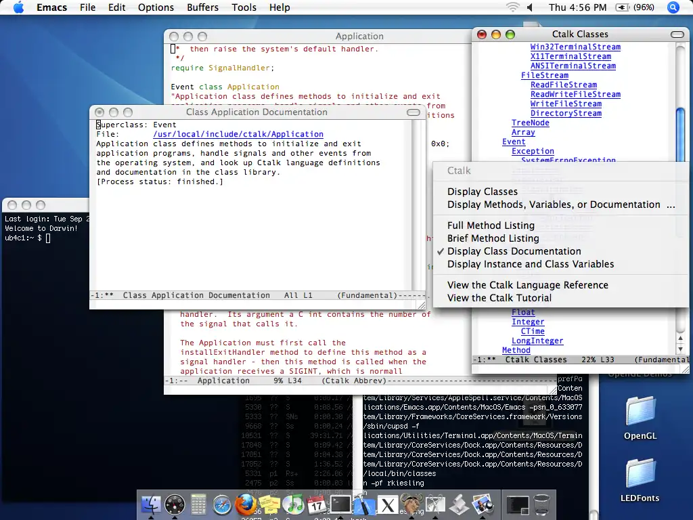
Task: Toggle the checked Display Class Documentation item
Action: click(x=514, y=251)
